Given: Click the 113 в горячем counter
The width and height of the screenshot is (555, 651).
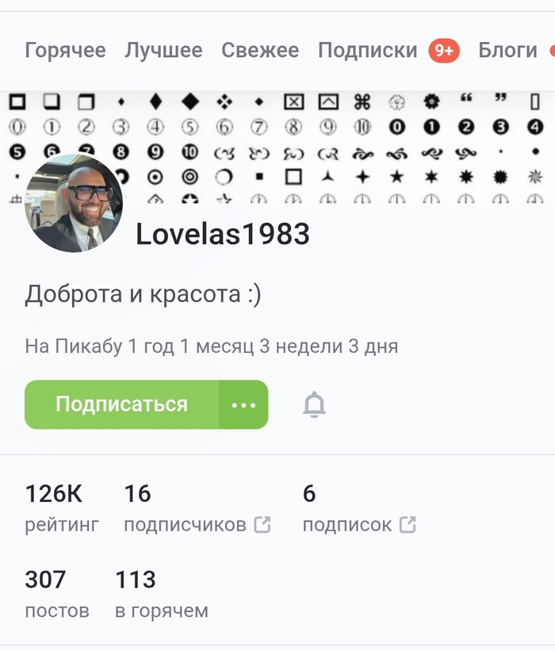Looking at the screenshot, I should coord(162,594).
